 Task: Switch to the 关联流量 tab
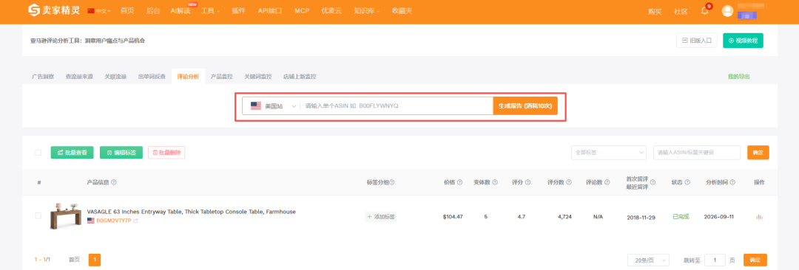(x=115, y=76)
